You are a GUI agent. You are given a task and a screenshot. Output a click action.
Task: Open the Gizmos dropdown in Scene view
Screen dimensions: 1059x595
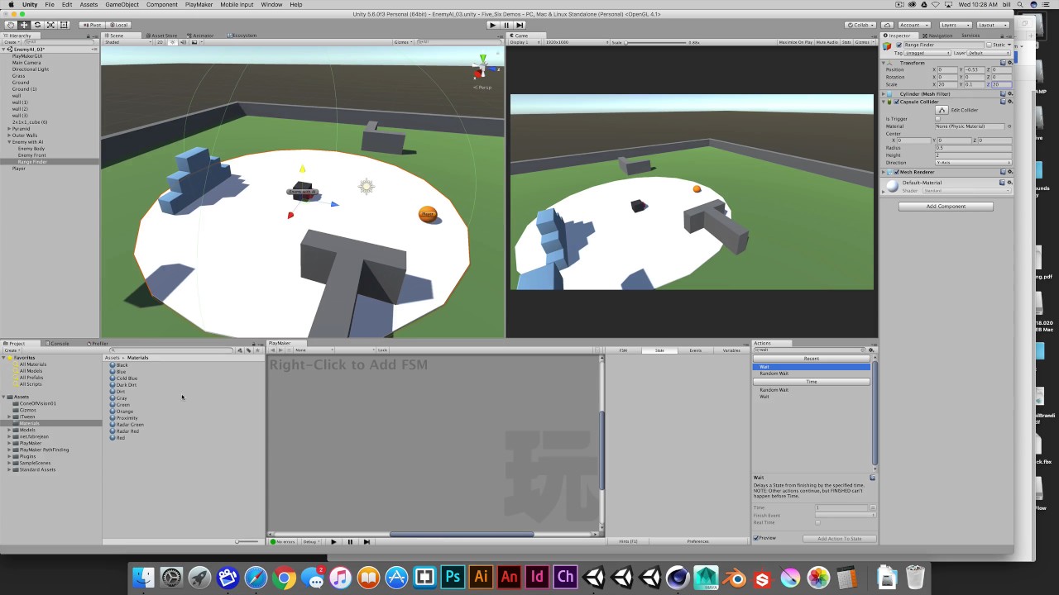coord(403,42)
